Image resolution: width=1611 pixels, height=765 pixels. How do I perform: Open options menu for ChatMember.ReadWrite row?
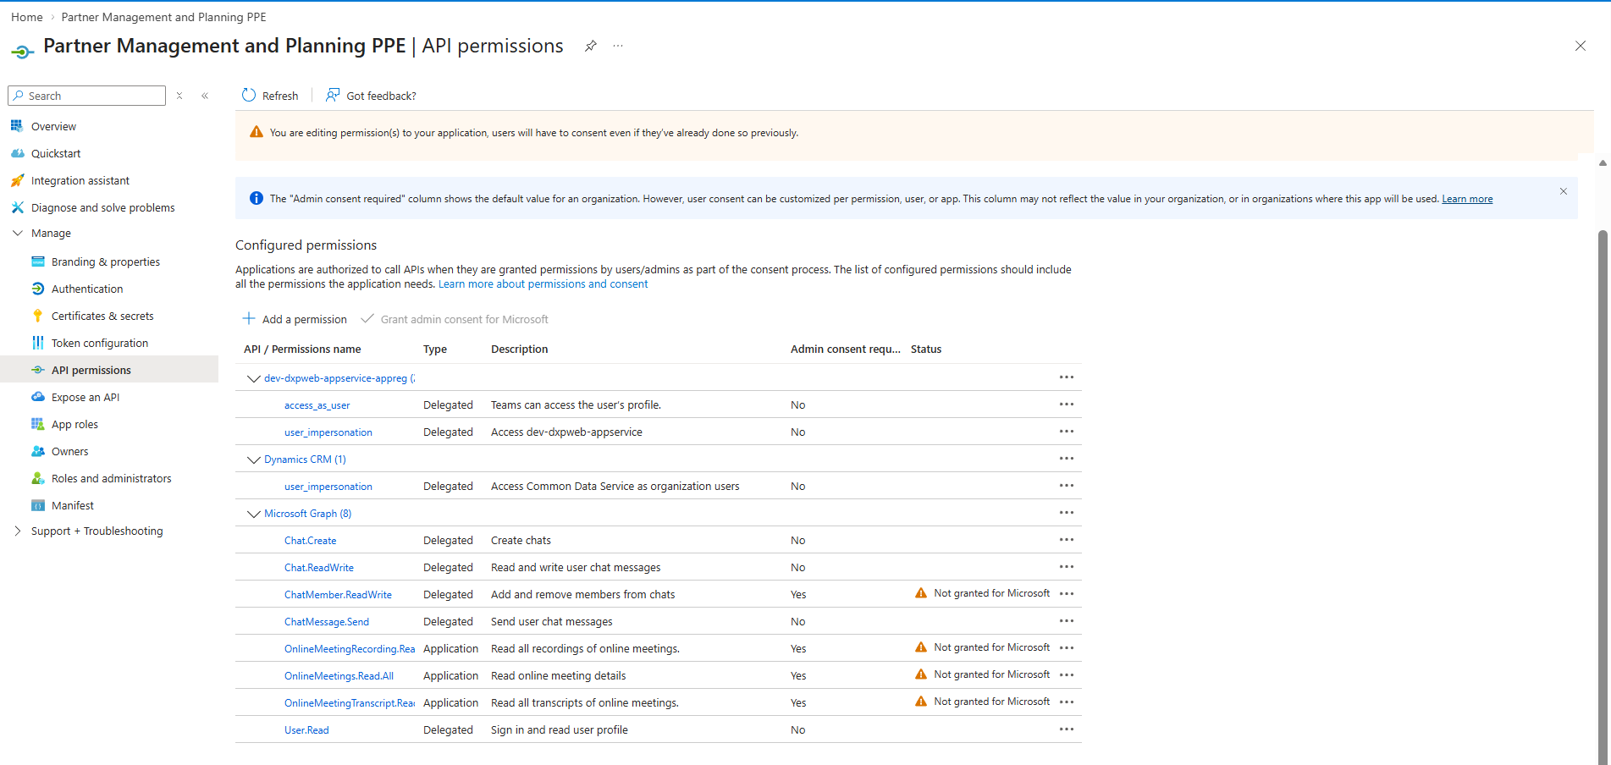1067,594
